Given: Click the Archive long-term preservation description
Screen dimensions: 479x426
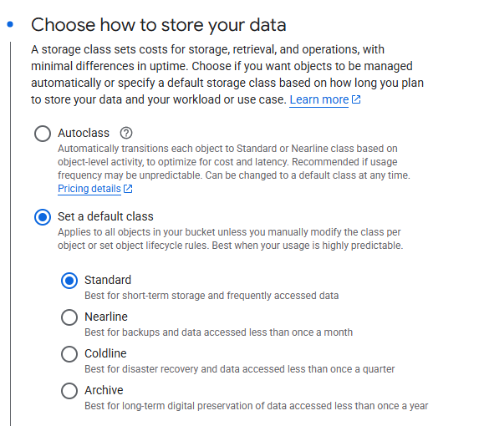Looking at the screenshot, I should click(257, 406).
